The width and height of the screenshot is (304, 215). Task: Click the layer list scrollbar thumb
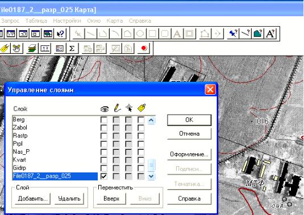(151, 165)
